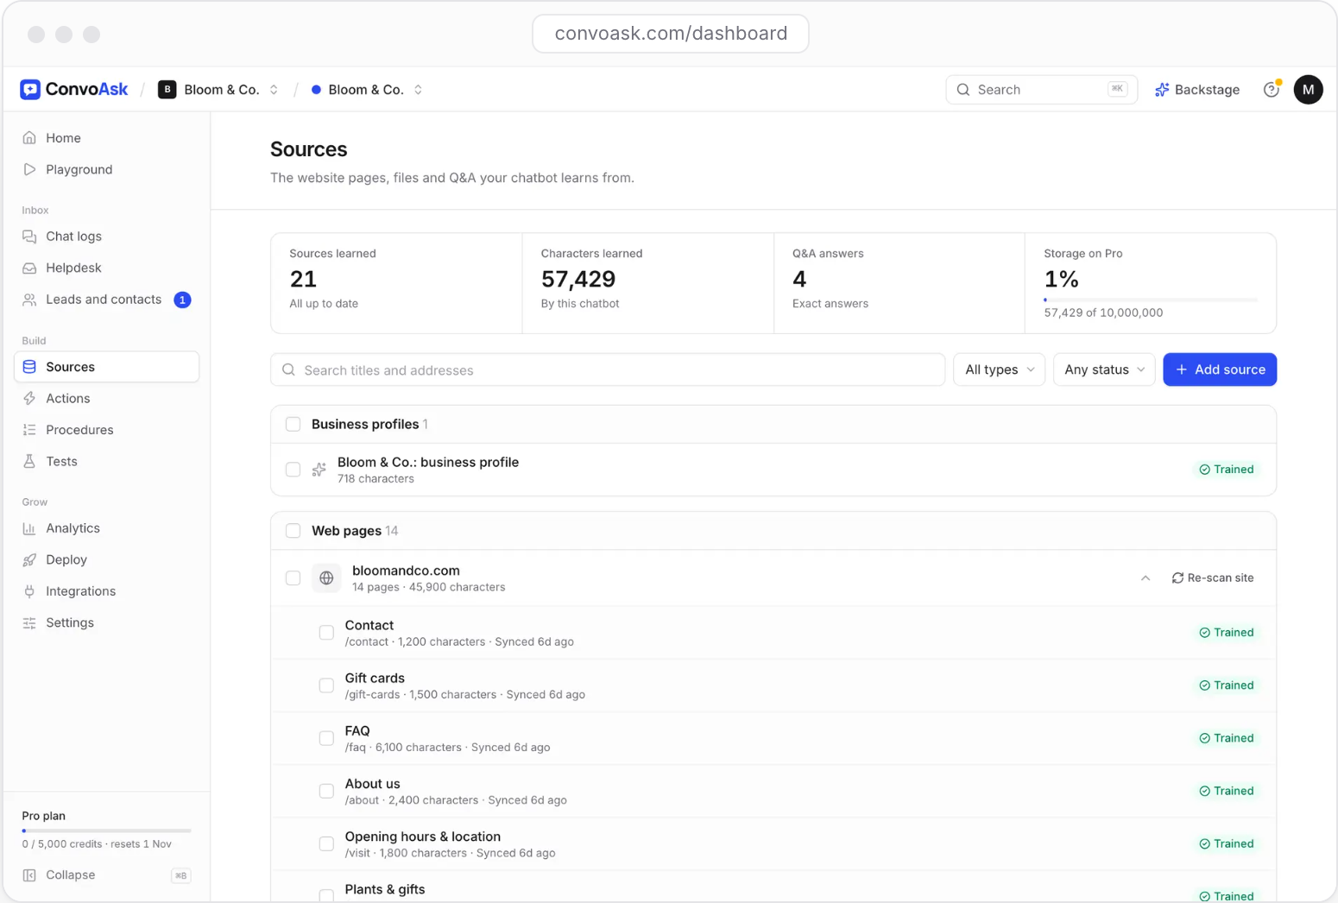Click the Pro plan credits progress bar
The image size is (1338, 903).
click(106, 830)
